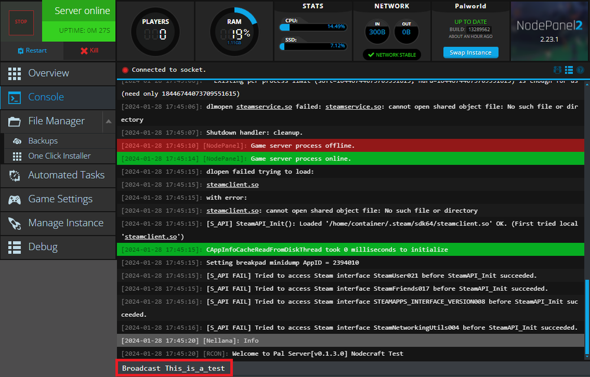Click the Game Settings gamepad icon
Screen dimensions: 590x377
tap(15, 199)
